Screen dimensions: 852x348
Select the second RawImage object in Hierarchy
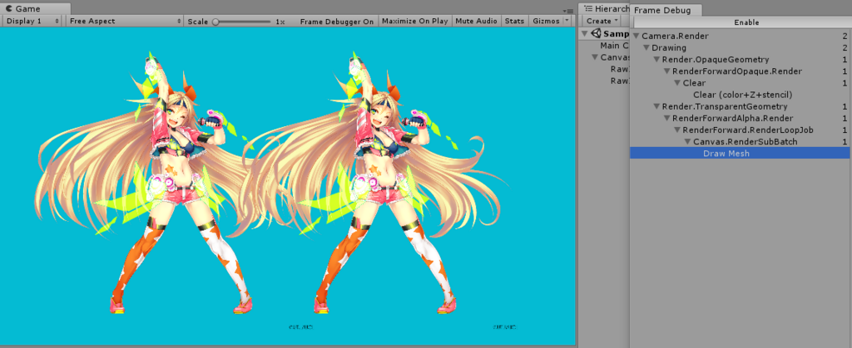(x=619, y=81)
